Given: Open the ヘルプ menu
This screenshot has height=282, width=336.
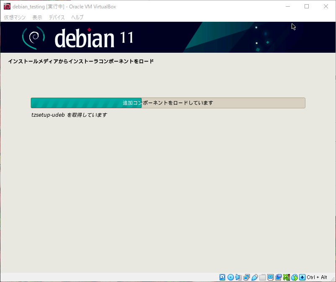Looking at the screenshot, I should point(77,17).
